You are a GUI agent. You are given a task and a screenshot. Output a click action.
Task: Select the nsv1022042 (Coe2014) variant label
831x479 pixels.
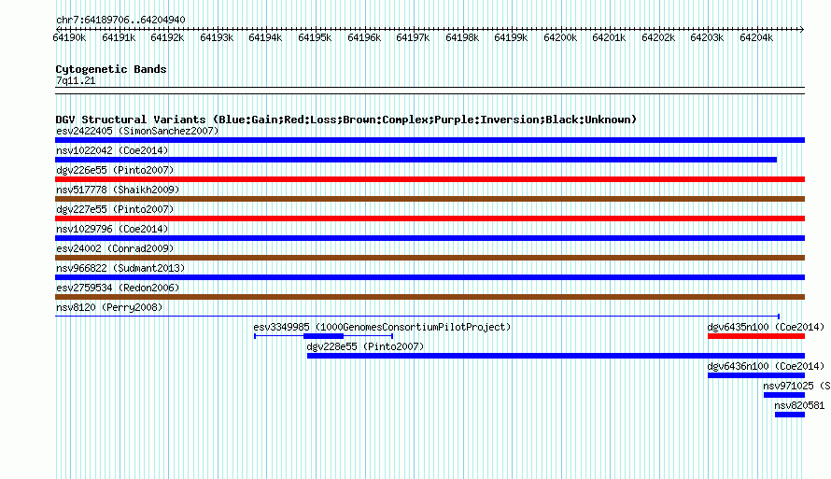coord(112,150)
